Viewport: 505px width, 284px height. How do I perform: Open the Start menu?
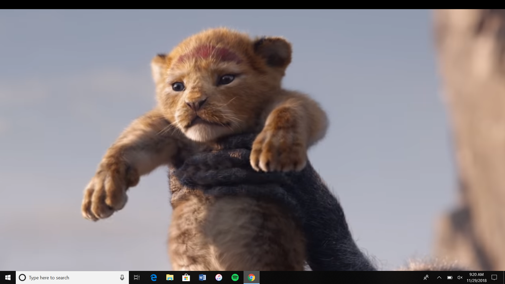[7, 277]
